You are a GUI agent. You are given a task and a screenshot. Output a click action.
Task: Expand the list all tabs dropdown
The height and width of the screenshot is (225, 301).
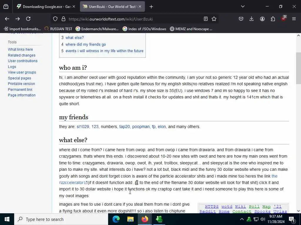pyautogui.click(x=243, y=6)
